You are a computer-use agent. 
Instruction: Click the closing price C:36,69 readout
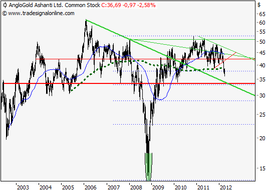(x=111, y=5)
